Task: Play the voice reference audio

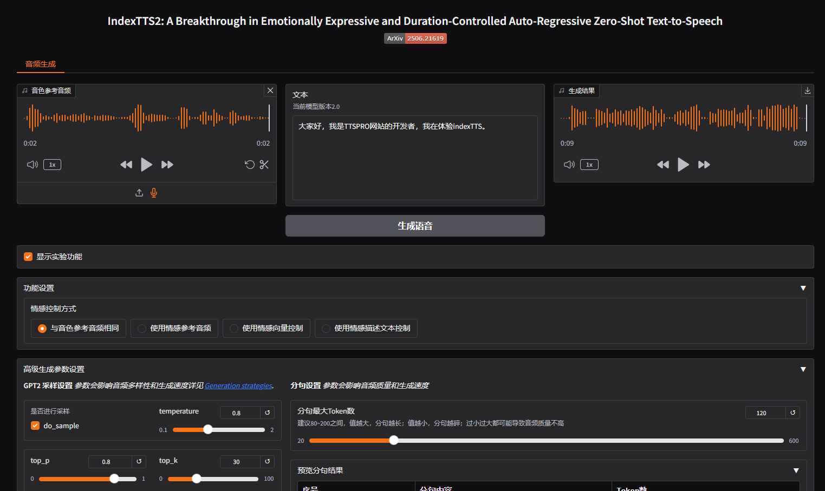Action: (x=146, y=165)
